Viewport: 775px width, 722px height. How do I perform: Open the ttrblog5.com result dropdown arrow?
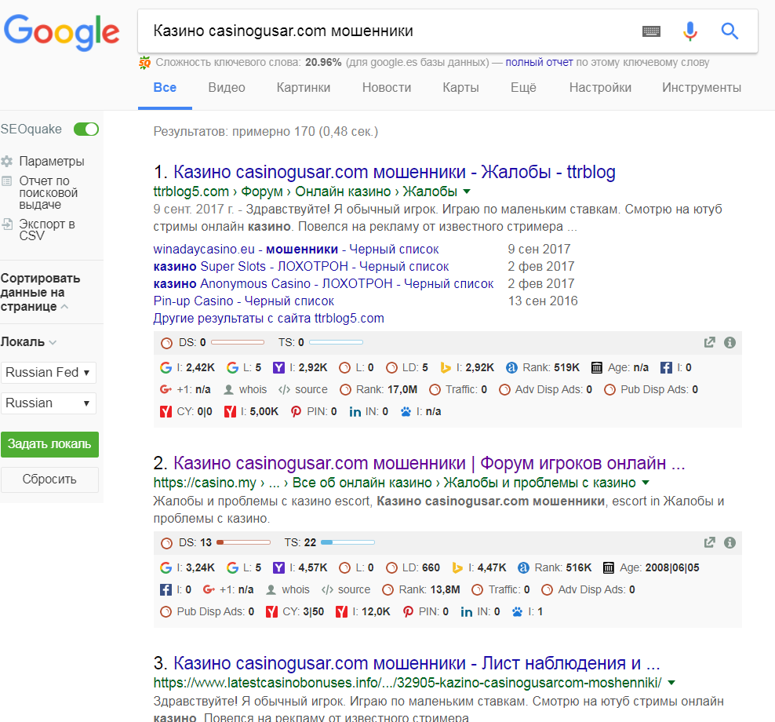pyautogui.click(x=467, y=191)
